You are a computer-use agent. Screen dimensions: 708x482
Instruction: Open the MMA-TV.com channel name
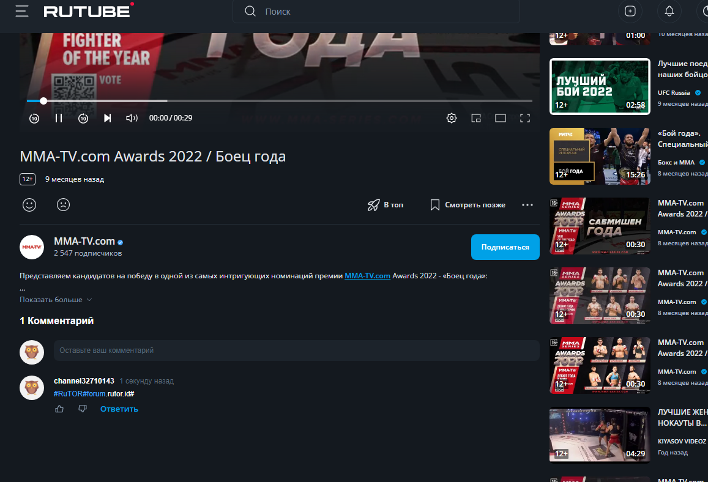pyautogui.click(x=84, y=242)
